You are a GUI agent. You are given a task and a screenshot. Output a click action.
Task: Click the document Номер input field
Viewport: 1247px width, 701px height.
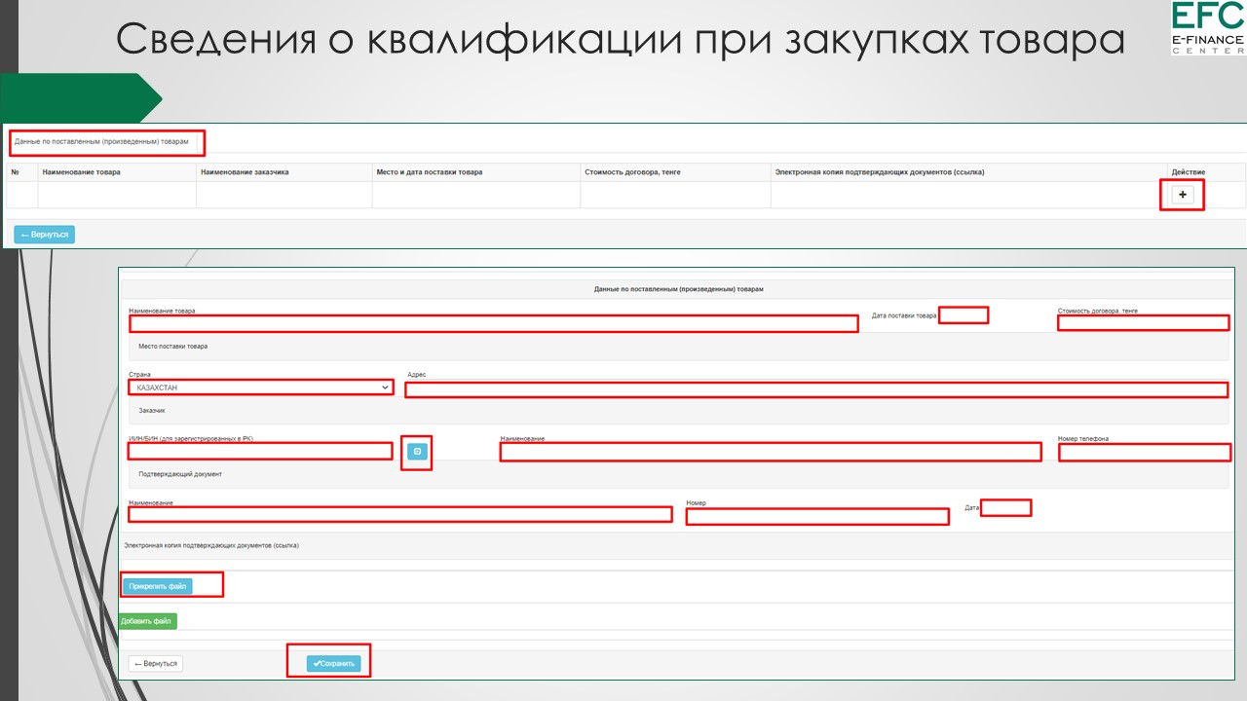click(817, 516)
